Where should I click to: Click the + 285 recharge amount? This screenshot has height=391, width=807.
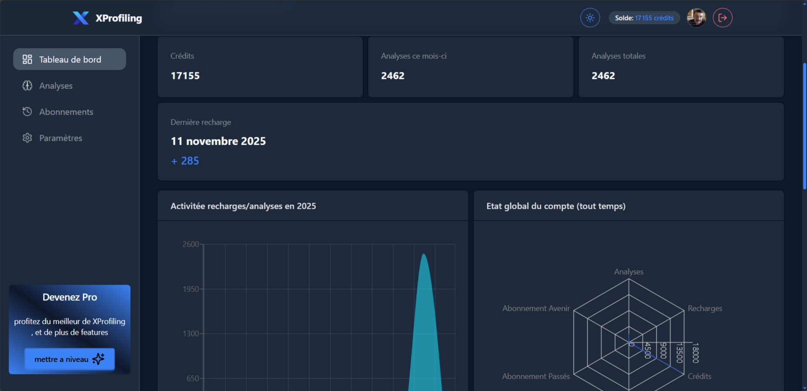(185, 161)
